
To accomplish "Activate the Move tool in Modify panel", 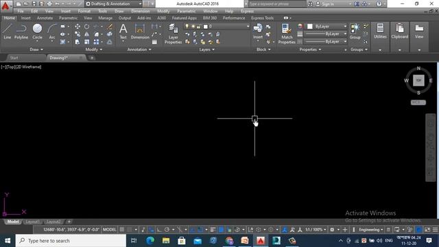I will point(78,26).
